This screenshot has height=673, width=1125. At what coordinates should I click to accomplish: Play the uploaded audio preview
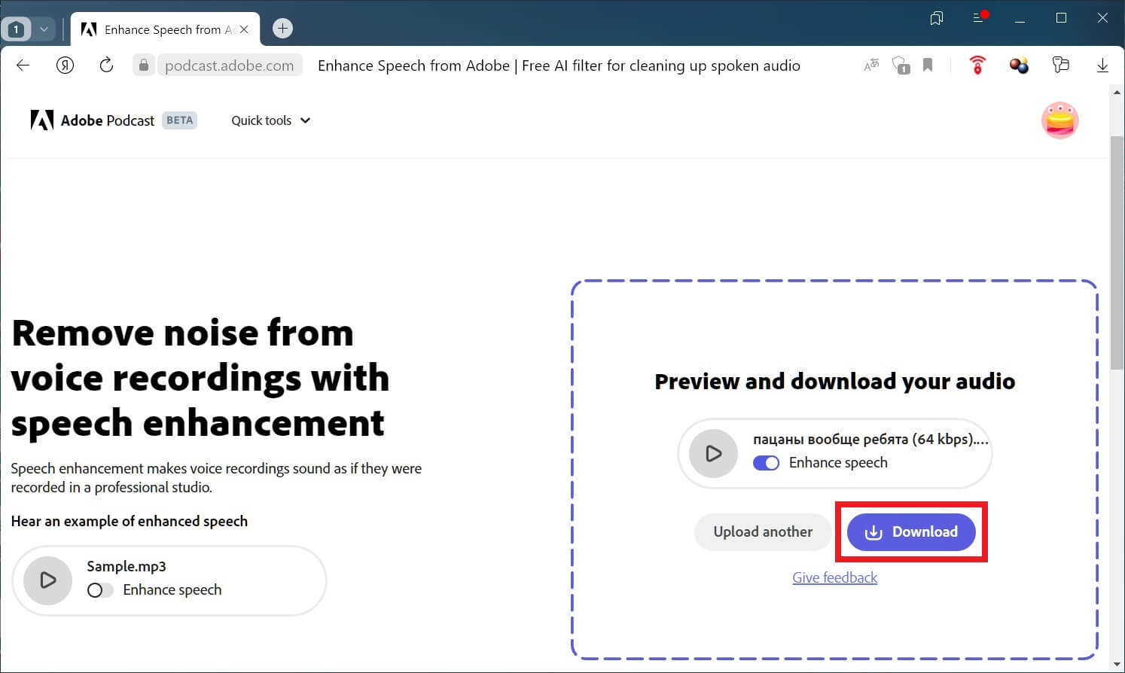(x=713, y=453)
